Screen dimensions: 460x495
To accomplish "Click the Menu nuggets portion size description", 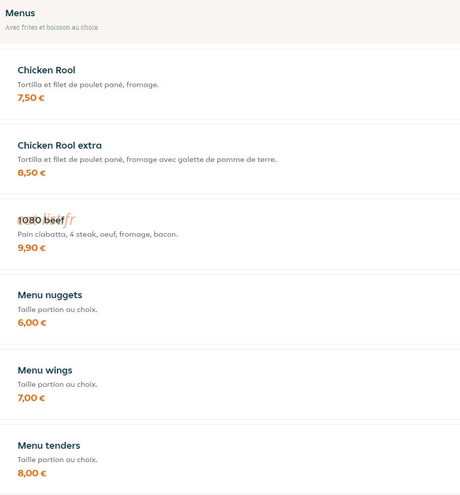I will (57, 309).
